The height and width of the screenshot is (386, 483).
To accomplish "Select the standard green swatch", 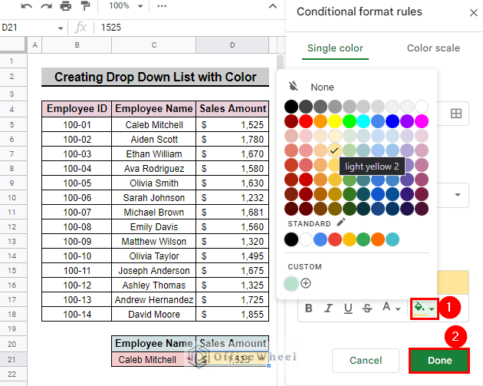I will click(363, 239).
